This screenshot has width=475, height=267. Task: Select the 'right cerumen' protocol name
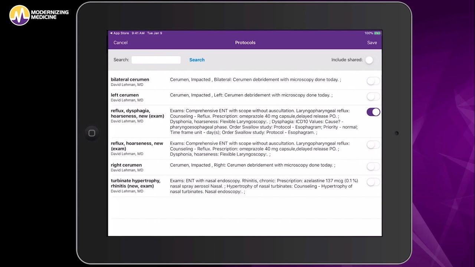[x=126, y=165]
